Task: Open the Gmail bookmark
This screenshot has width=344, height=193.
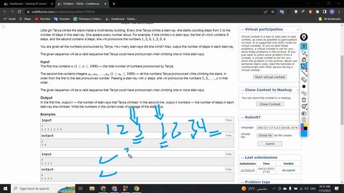Action: pos(10,19)
